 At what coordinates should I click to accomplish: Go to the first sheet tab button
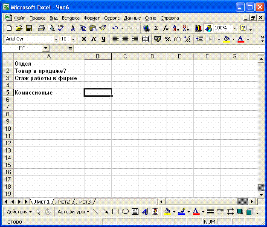(5, 202)
